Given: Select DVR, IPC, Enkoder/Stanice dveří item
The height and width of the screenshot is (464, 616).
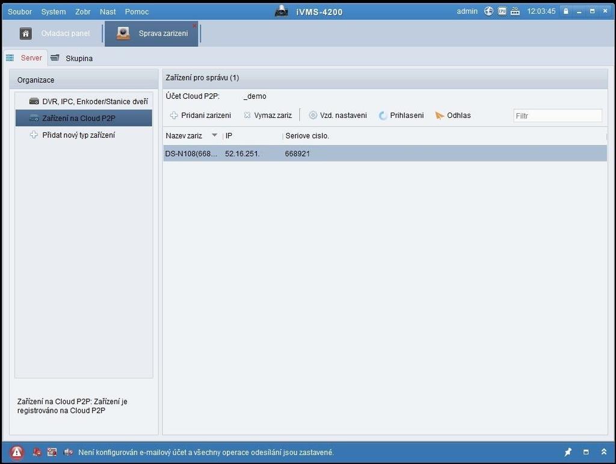Looking at the screenshot, I should [x=84, y=101].
